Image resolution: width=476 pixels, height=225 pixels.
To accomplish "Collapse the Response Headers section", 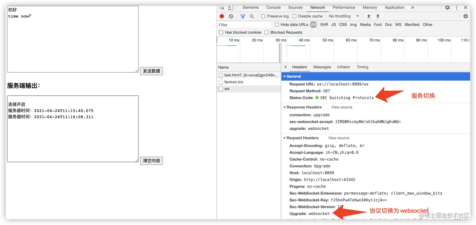I will coord(285,107).
